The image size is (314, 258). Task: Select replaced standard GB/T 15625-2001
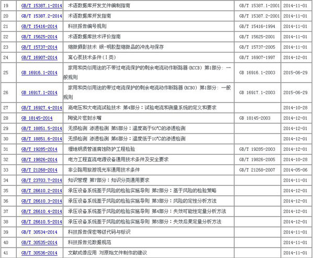pyautogui.click(x=257, y=37)
